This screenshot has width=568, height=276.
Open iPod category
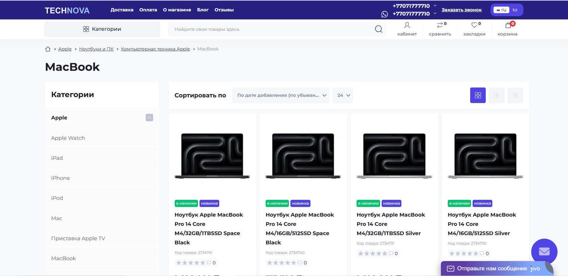coord(102,198)
